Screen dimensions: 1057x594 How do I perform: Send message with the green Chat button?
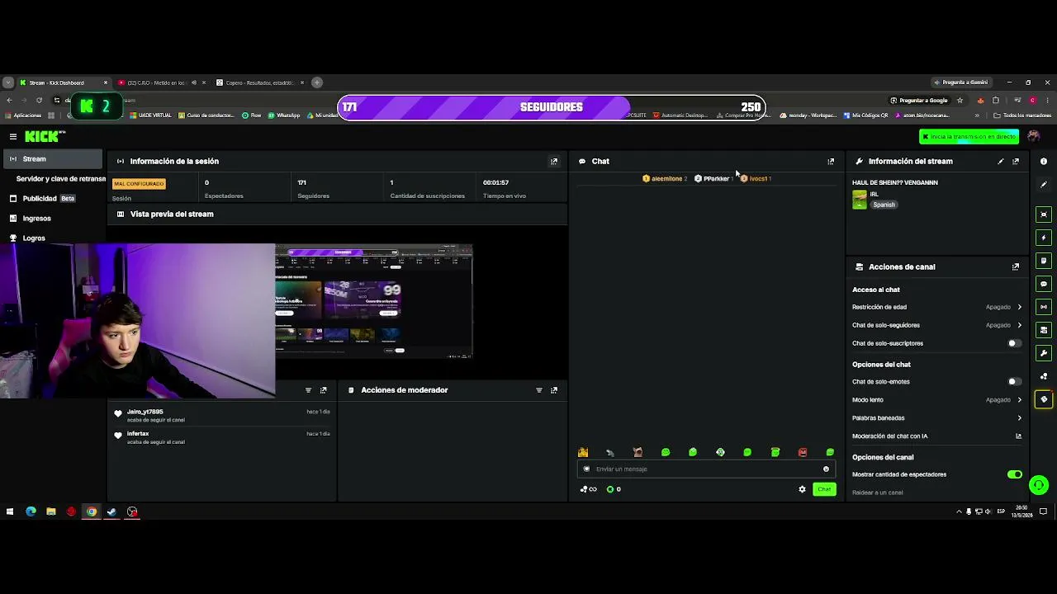[x=824, y=489]
